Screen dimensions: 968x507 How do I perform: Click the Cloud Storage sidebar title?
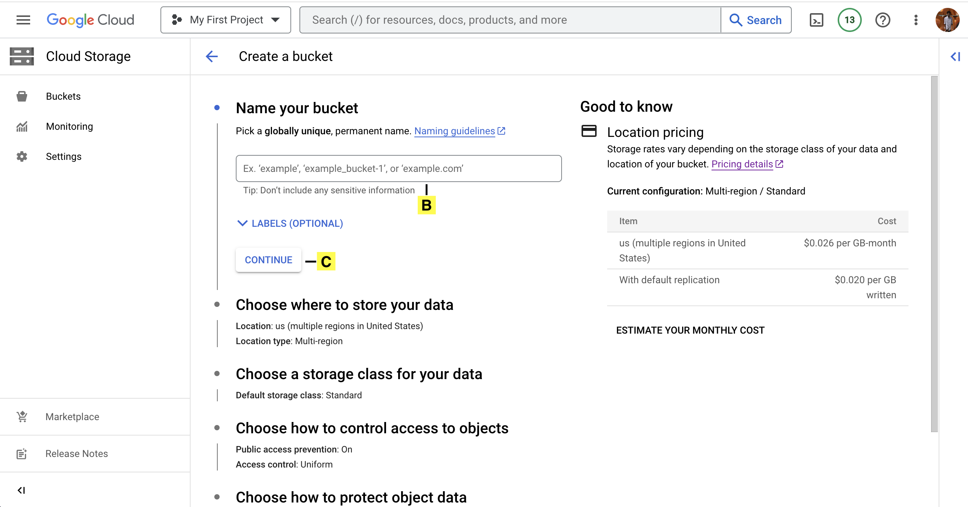(x=89, y=56)
